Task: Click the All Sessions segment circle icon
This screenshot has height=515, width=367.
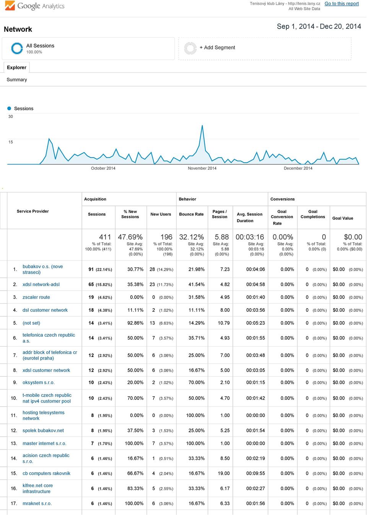Action: point(17,48)
